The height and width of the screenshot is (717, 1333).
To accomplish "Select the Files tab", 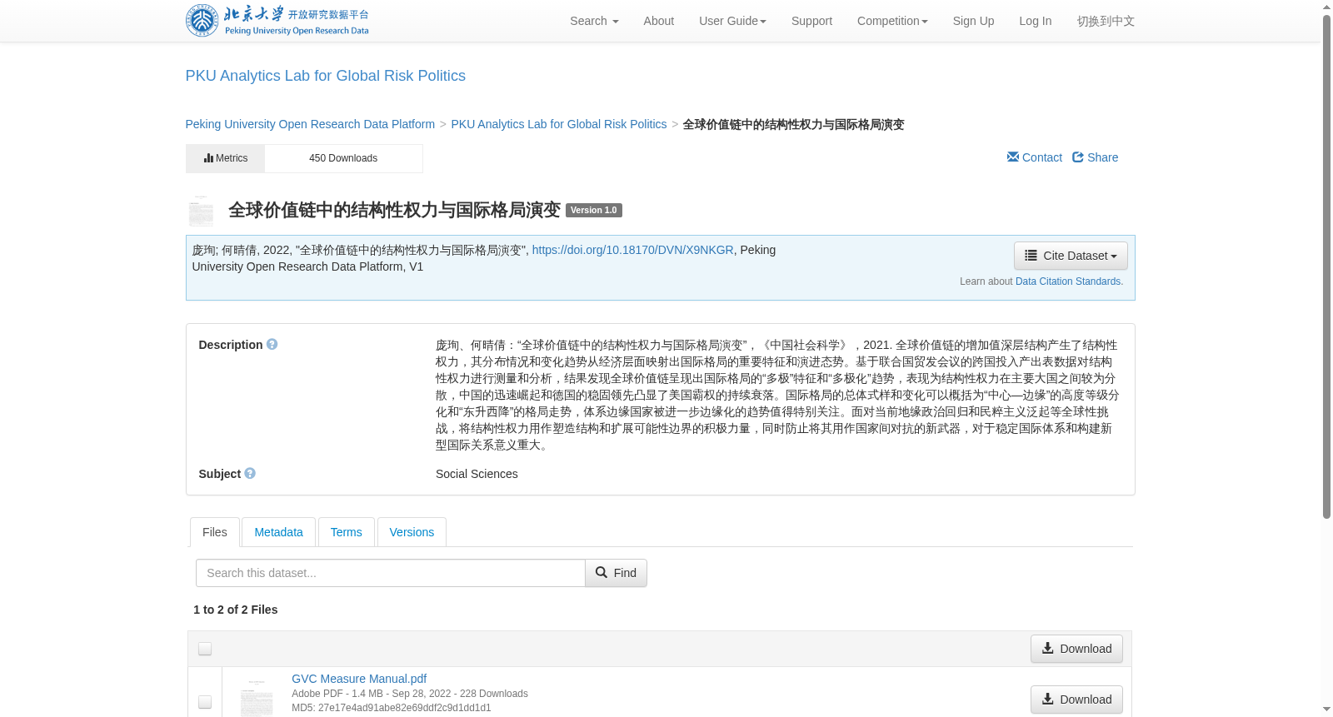I will coord(215,532).
